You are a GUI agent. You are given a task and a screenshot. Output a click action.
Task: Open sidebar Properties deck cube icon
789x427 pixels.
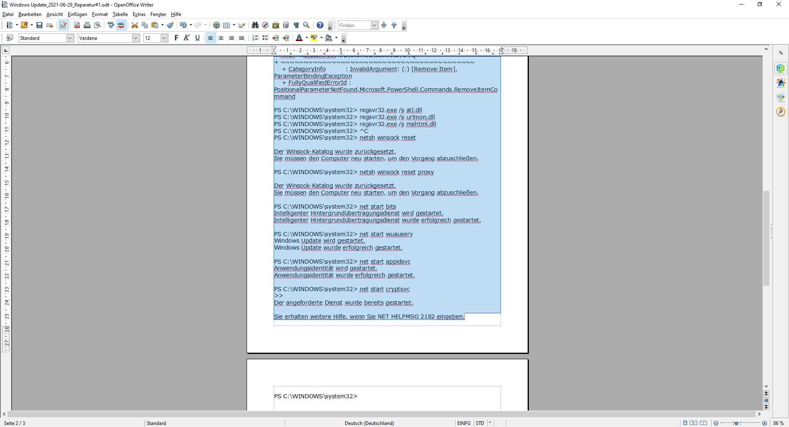pos(781,69)
